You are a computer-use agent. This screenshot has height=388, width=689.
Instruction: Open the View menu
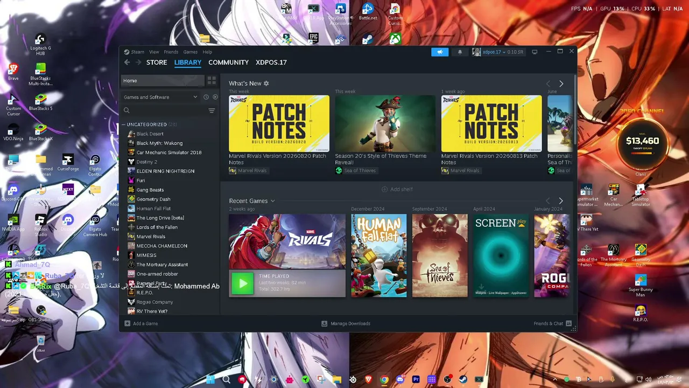click(154, 52)
